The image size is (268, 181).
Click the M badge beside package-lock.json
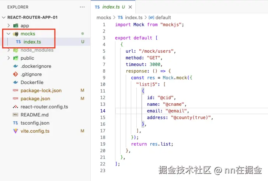[x=82, y=90]
